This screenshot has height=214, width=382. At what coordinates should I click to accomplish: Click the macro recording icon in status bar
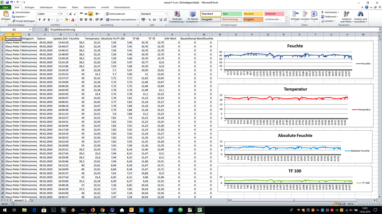tap(12, 204)
